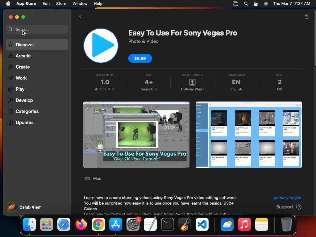Open the App Store menu

tap(26, 4)
